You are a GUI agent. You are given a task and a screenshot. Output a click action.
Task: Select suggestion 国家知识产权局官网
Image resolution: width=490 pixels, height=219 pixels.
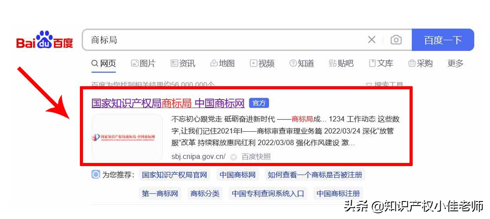pyautogui.click(x=174, y=175)
